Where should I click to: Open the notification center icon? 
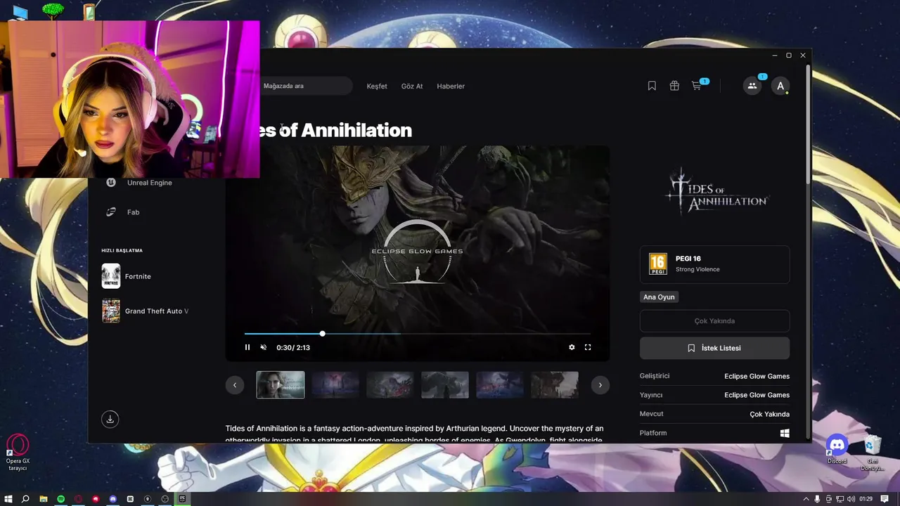(885, 499)
